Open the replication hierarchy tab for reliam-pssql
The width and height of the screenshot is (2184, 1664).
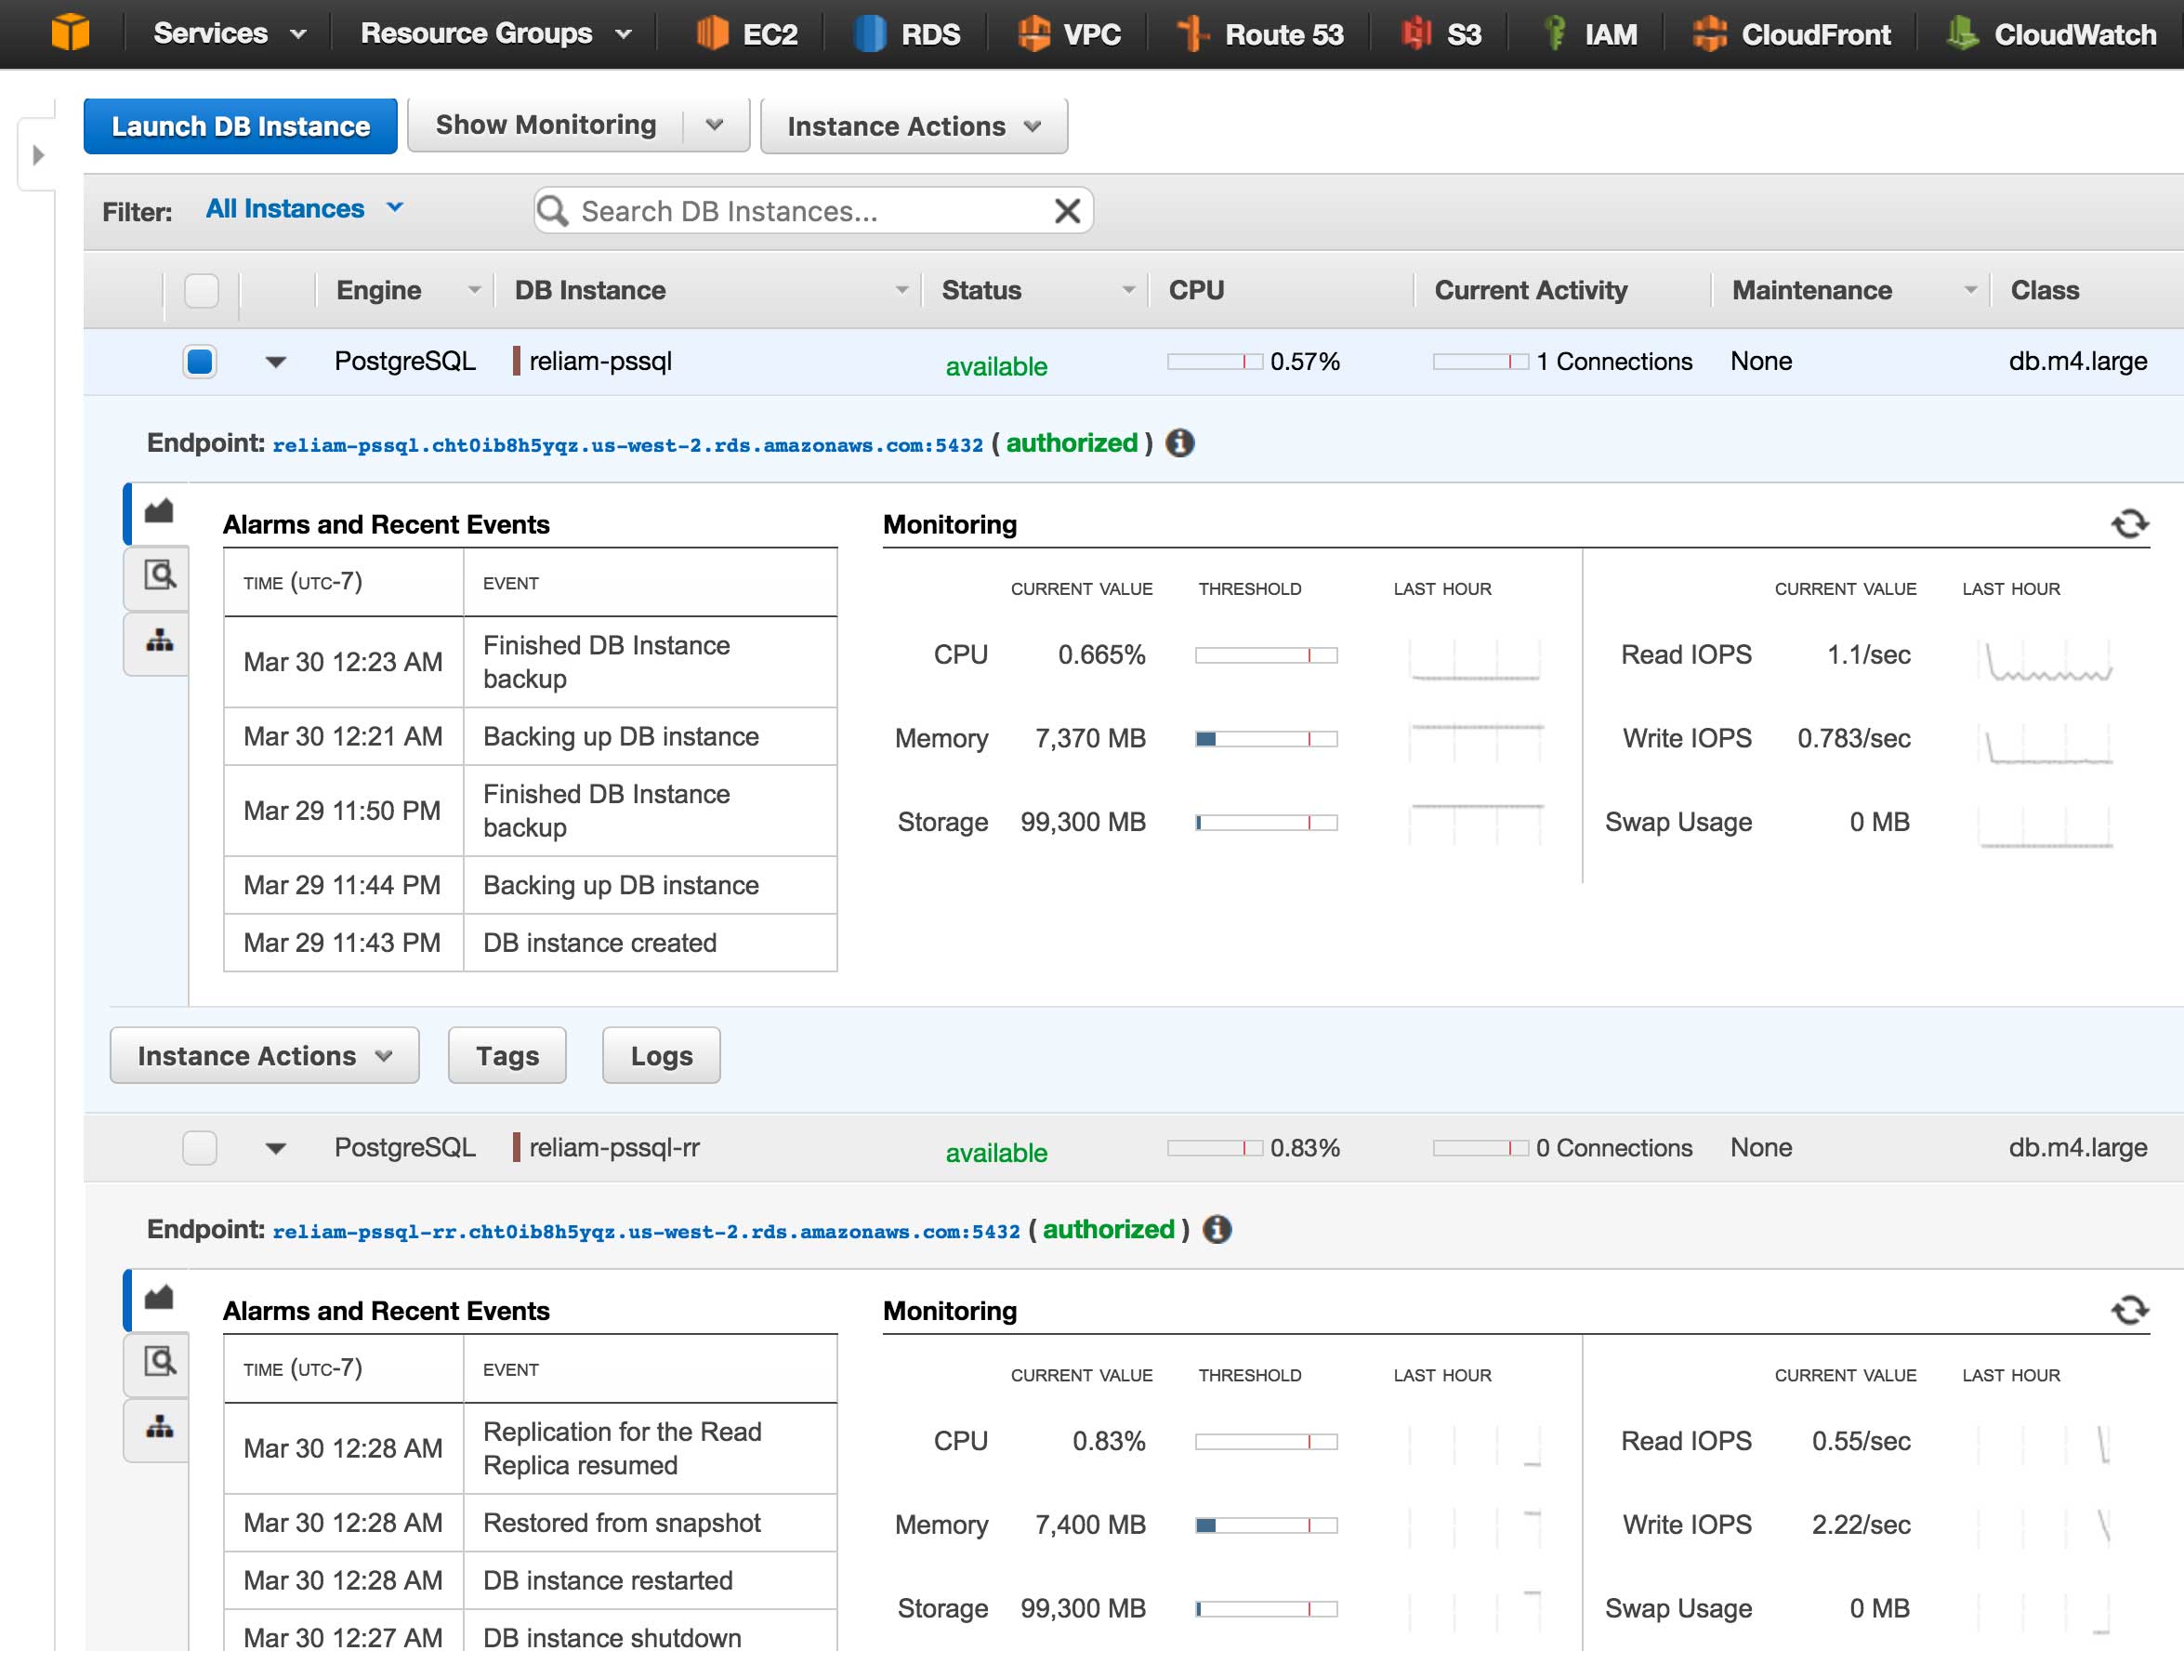coord(160,641)
